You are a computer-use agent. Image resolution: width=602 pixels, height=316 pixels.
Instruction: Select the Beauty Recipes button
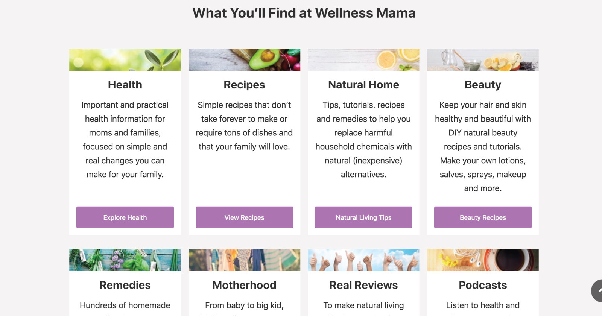(483, 217)
